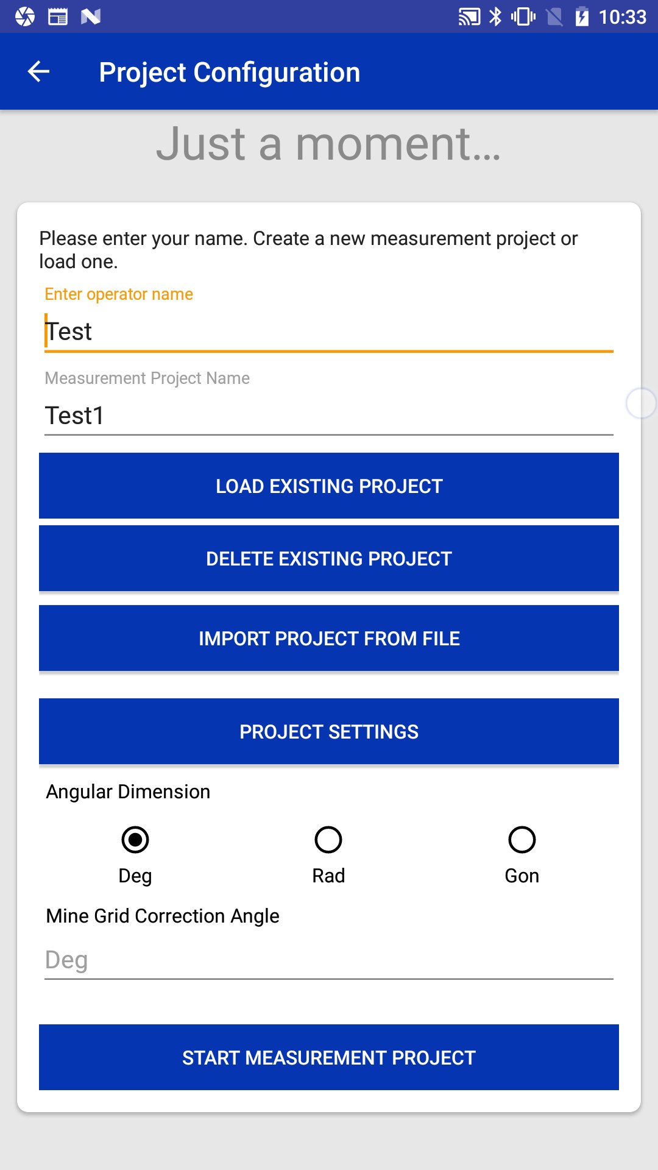Tap the cast screen status icon
The height and width of the screenshot is (1170, 658).
(x=469, y=16)
